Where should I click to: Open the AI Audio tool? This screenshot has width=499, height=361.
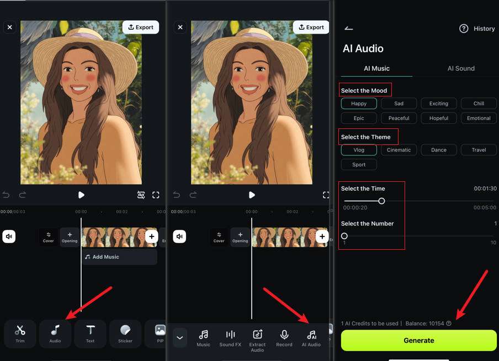point(311,338)
